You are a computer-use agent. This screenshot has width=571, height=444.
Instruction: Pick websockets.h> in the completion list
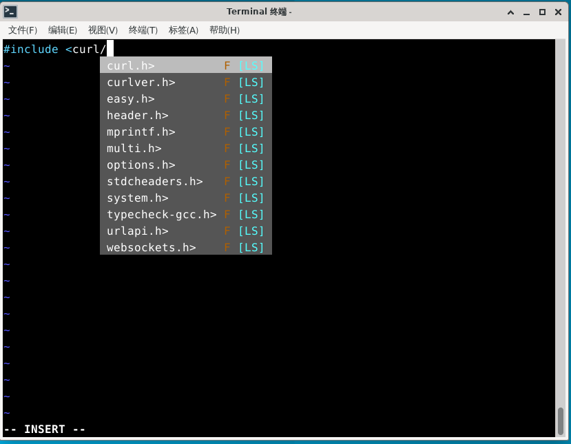pos(186,248)
